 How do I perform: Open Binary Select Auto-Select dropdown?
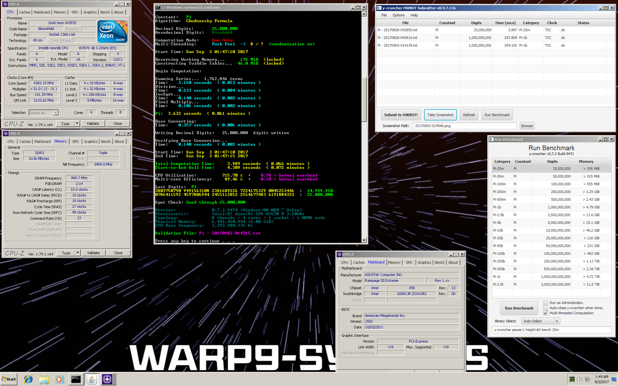coord(540,321)
